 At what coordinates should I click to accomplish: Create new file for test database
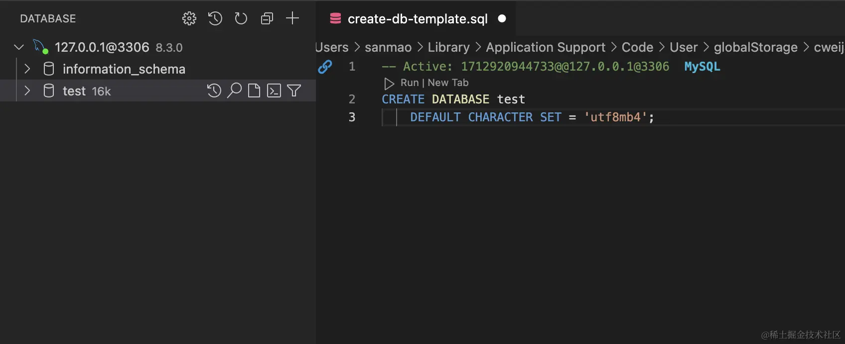pyautogui.click(x=254, y=90)
